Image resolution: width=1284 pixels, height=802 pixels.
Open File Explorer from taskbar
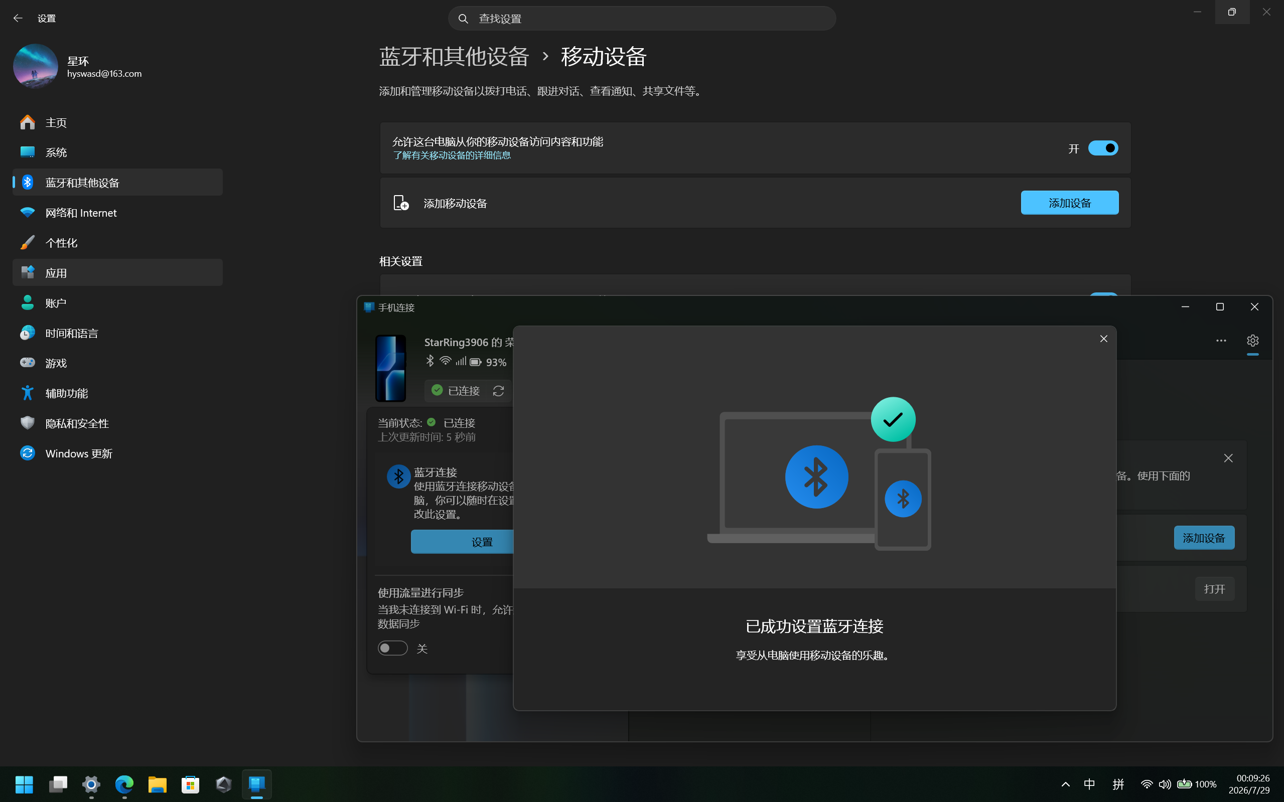click(x=157, y=784)
